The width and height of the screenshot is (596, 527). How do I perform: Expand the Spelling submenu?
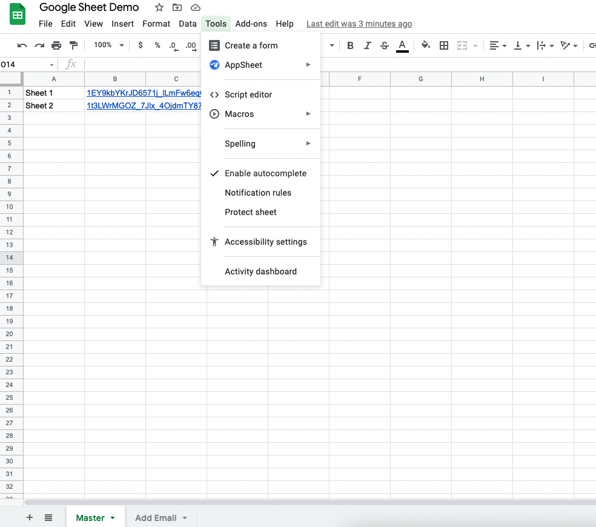[260, 144]
